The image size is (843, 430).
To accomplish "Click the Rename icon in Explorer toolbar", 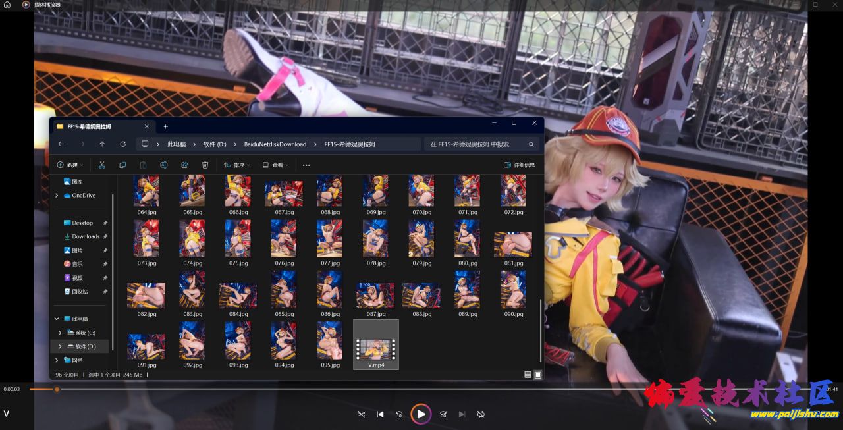I will [163, 165].
